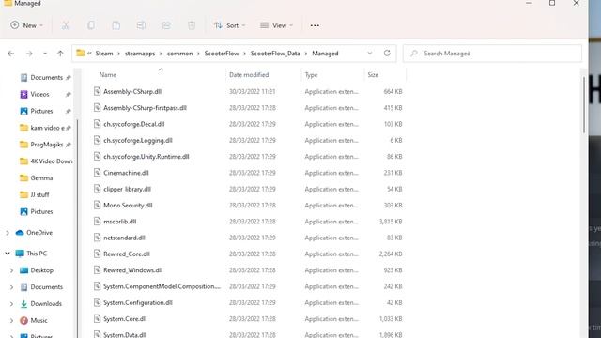Expand address bar history chevron
601x338 pixels.
pyautogui.click(x=369, y=54)
